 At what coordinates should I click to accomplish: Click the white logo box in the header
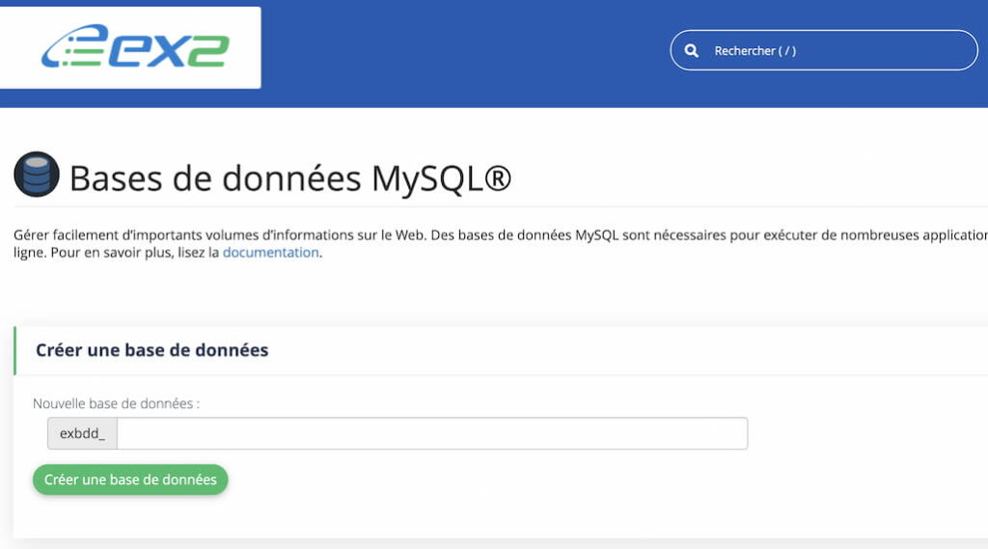[130, 47]
